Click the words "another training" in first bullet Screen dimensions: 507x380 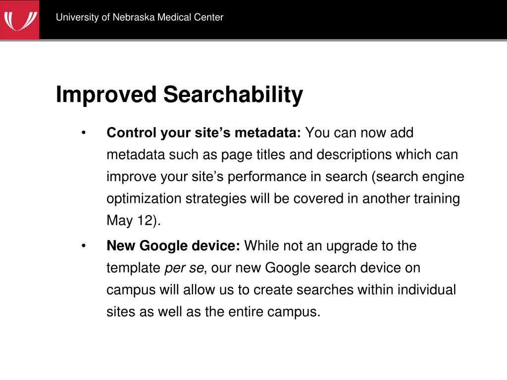click(411, 199)
